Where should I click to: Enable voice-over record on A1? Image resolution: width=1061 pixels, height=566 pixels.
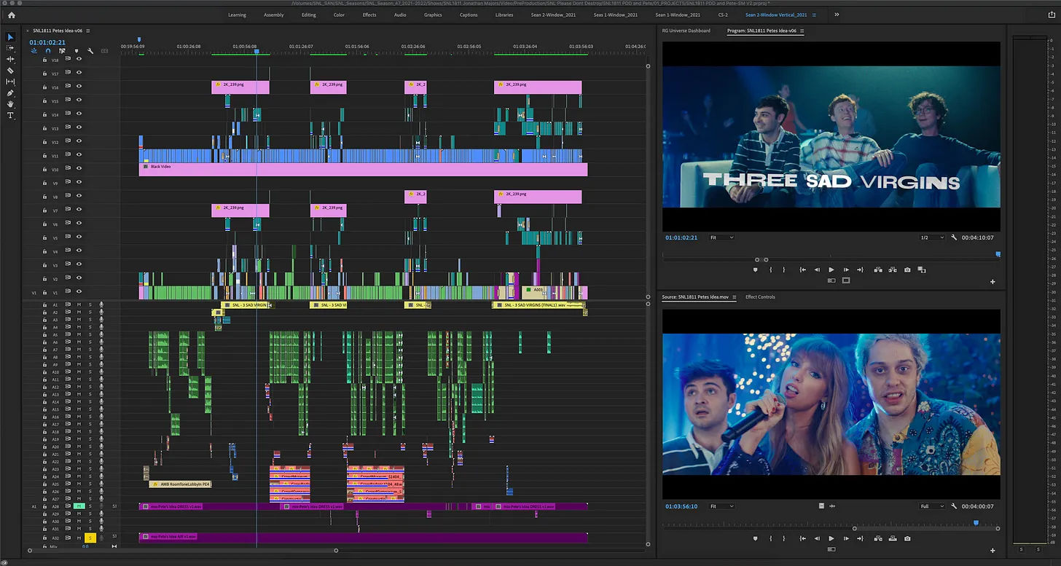(x=101, y=304)
